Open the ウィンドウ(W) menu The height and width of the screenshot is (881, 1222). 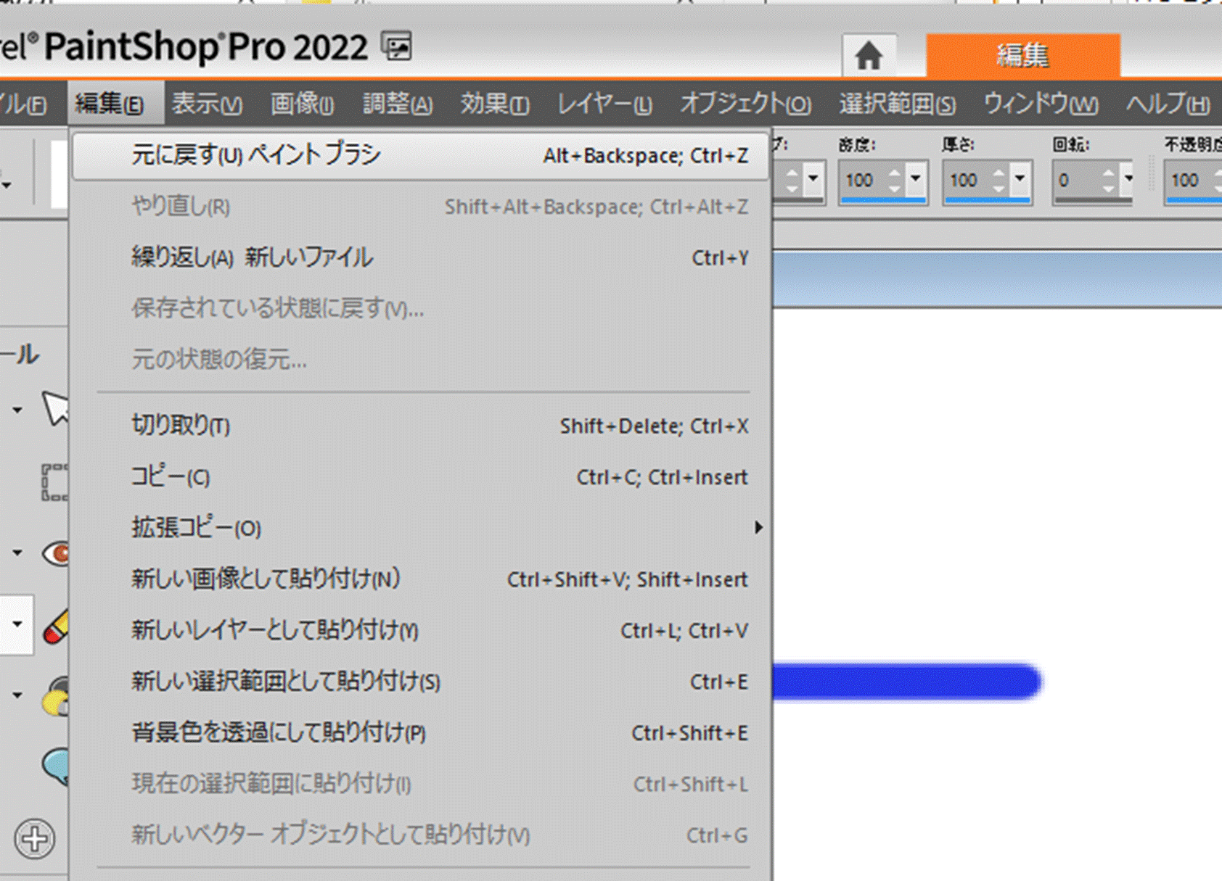(1041, 104)
